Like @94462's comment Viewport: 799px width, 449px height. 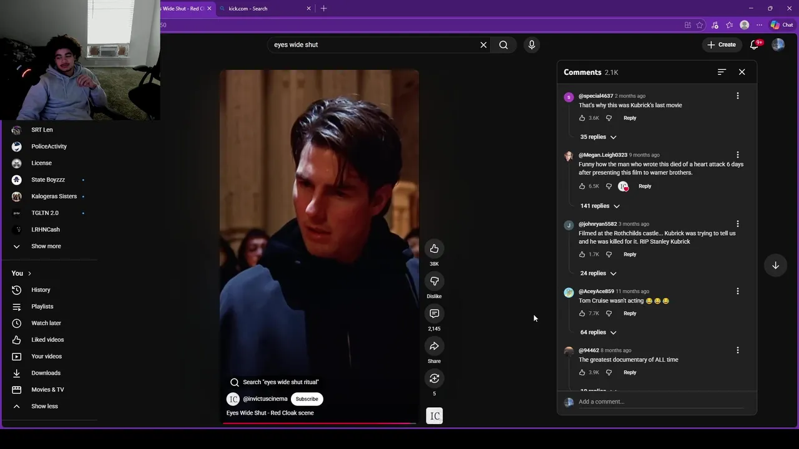point(582,372)
